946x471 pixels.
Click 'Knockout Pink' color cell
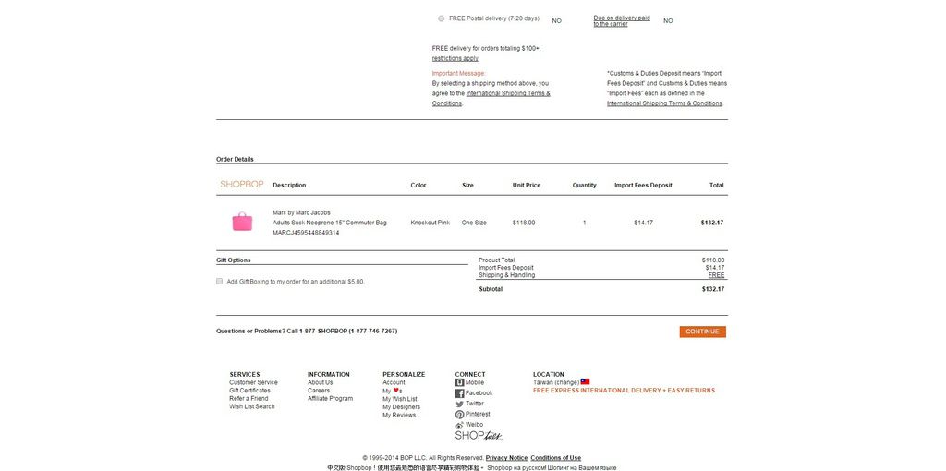431,223
